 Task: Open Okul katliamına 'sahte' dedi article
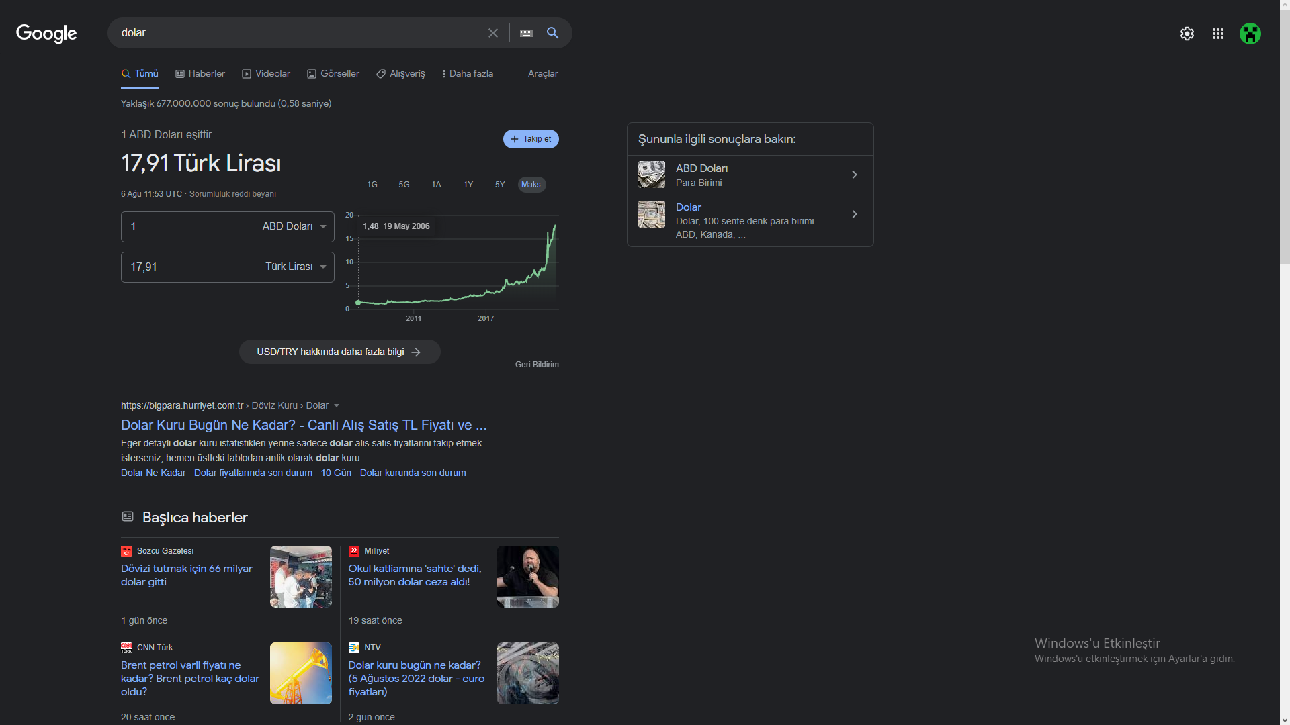click(415, 575)
